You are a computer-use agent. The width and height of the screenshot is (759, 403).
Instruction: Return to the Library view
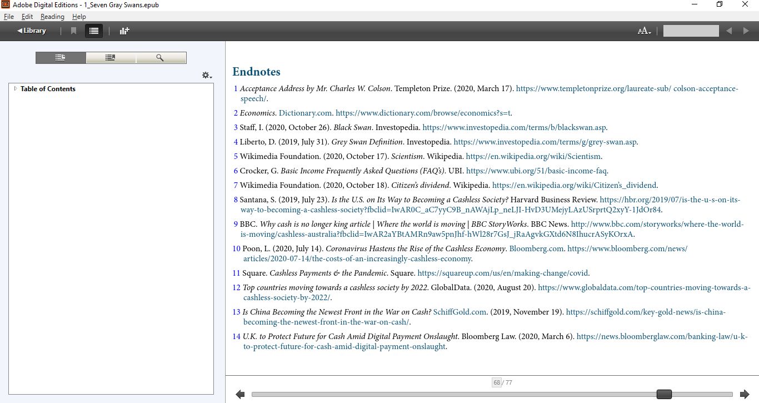(32, 31)
